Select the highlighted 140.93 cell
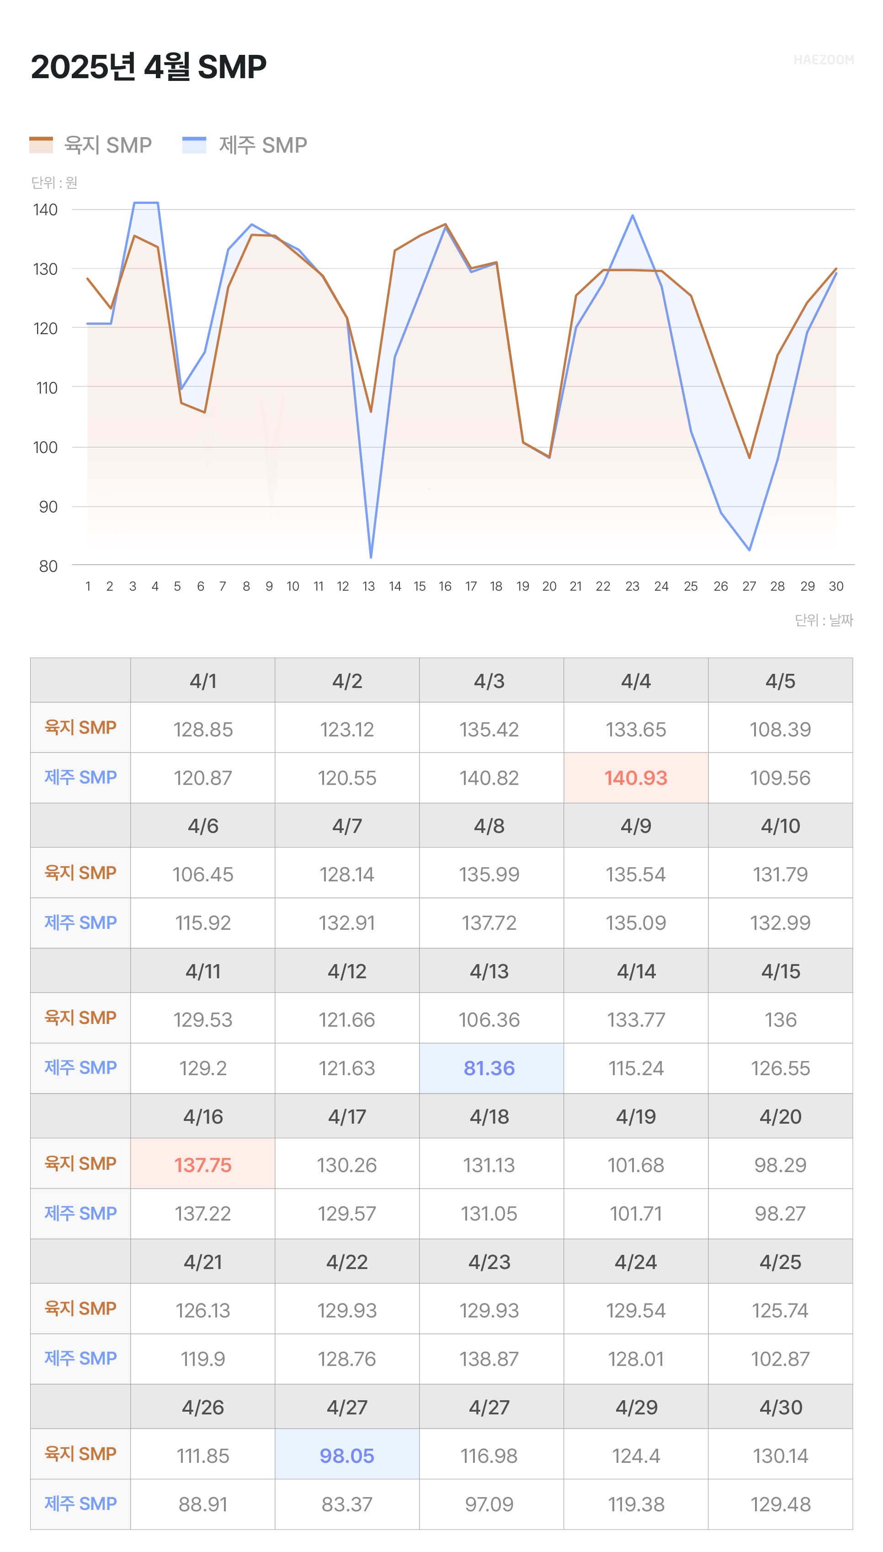 [636, 778]
